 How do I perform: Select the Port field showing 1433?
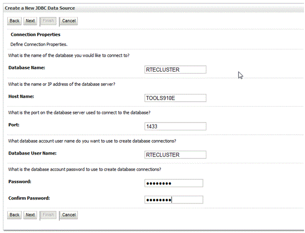point(175,126)
